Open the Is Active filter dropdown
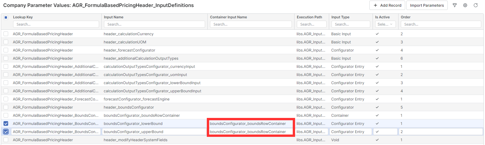Image resolution: width=485 pixels, height=145 pixels. point(385,24)
